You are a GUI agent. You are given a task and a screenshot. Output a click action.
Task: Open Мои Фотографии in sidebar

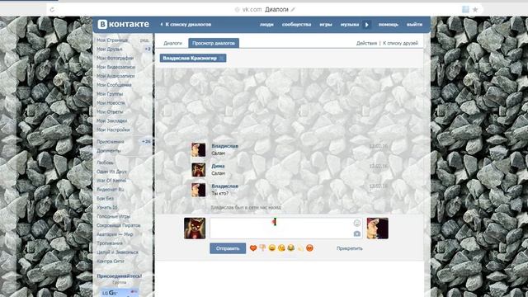[x=115, y=58]
